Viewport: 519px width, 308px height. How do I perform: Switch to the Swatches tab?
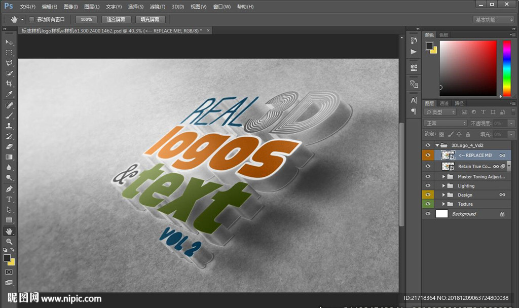(444, 35)
